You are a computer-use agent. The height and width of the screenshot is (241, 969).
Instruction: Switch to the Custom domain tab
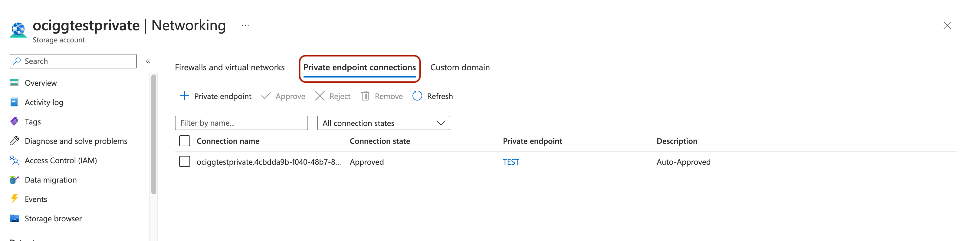460,68
